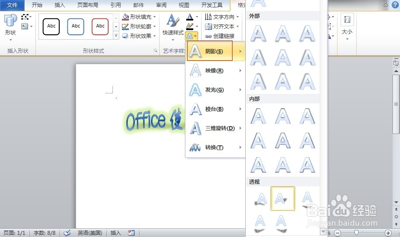The image size is (400, 237).
Task: Switch to the 审阅 ribbon tab
Action: [161, 5]
